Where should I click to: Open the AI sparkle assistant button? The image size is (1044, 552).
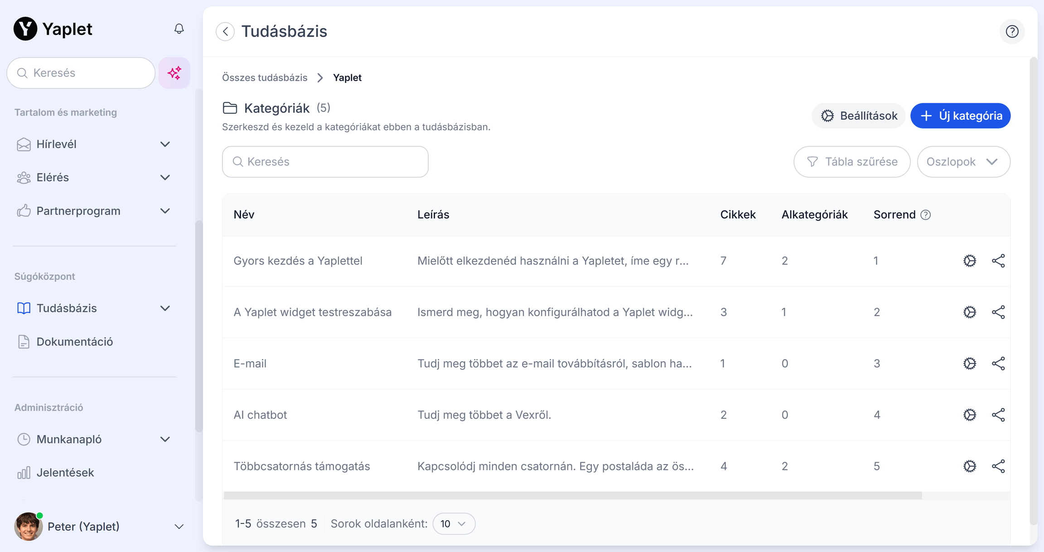(174, 73)
